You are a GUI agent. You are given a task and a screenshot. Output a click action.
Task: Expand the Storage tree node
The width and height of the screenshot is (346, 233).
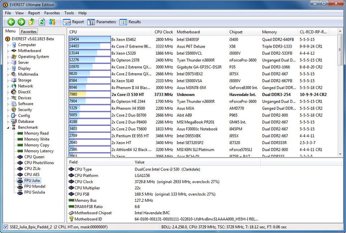click(x=8, y=81)
